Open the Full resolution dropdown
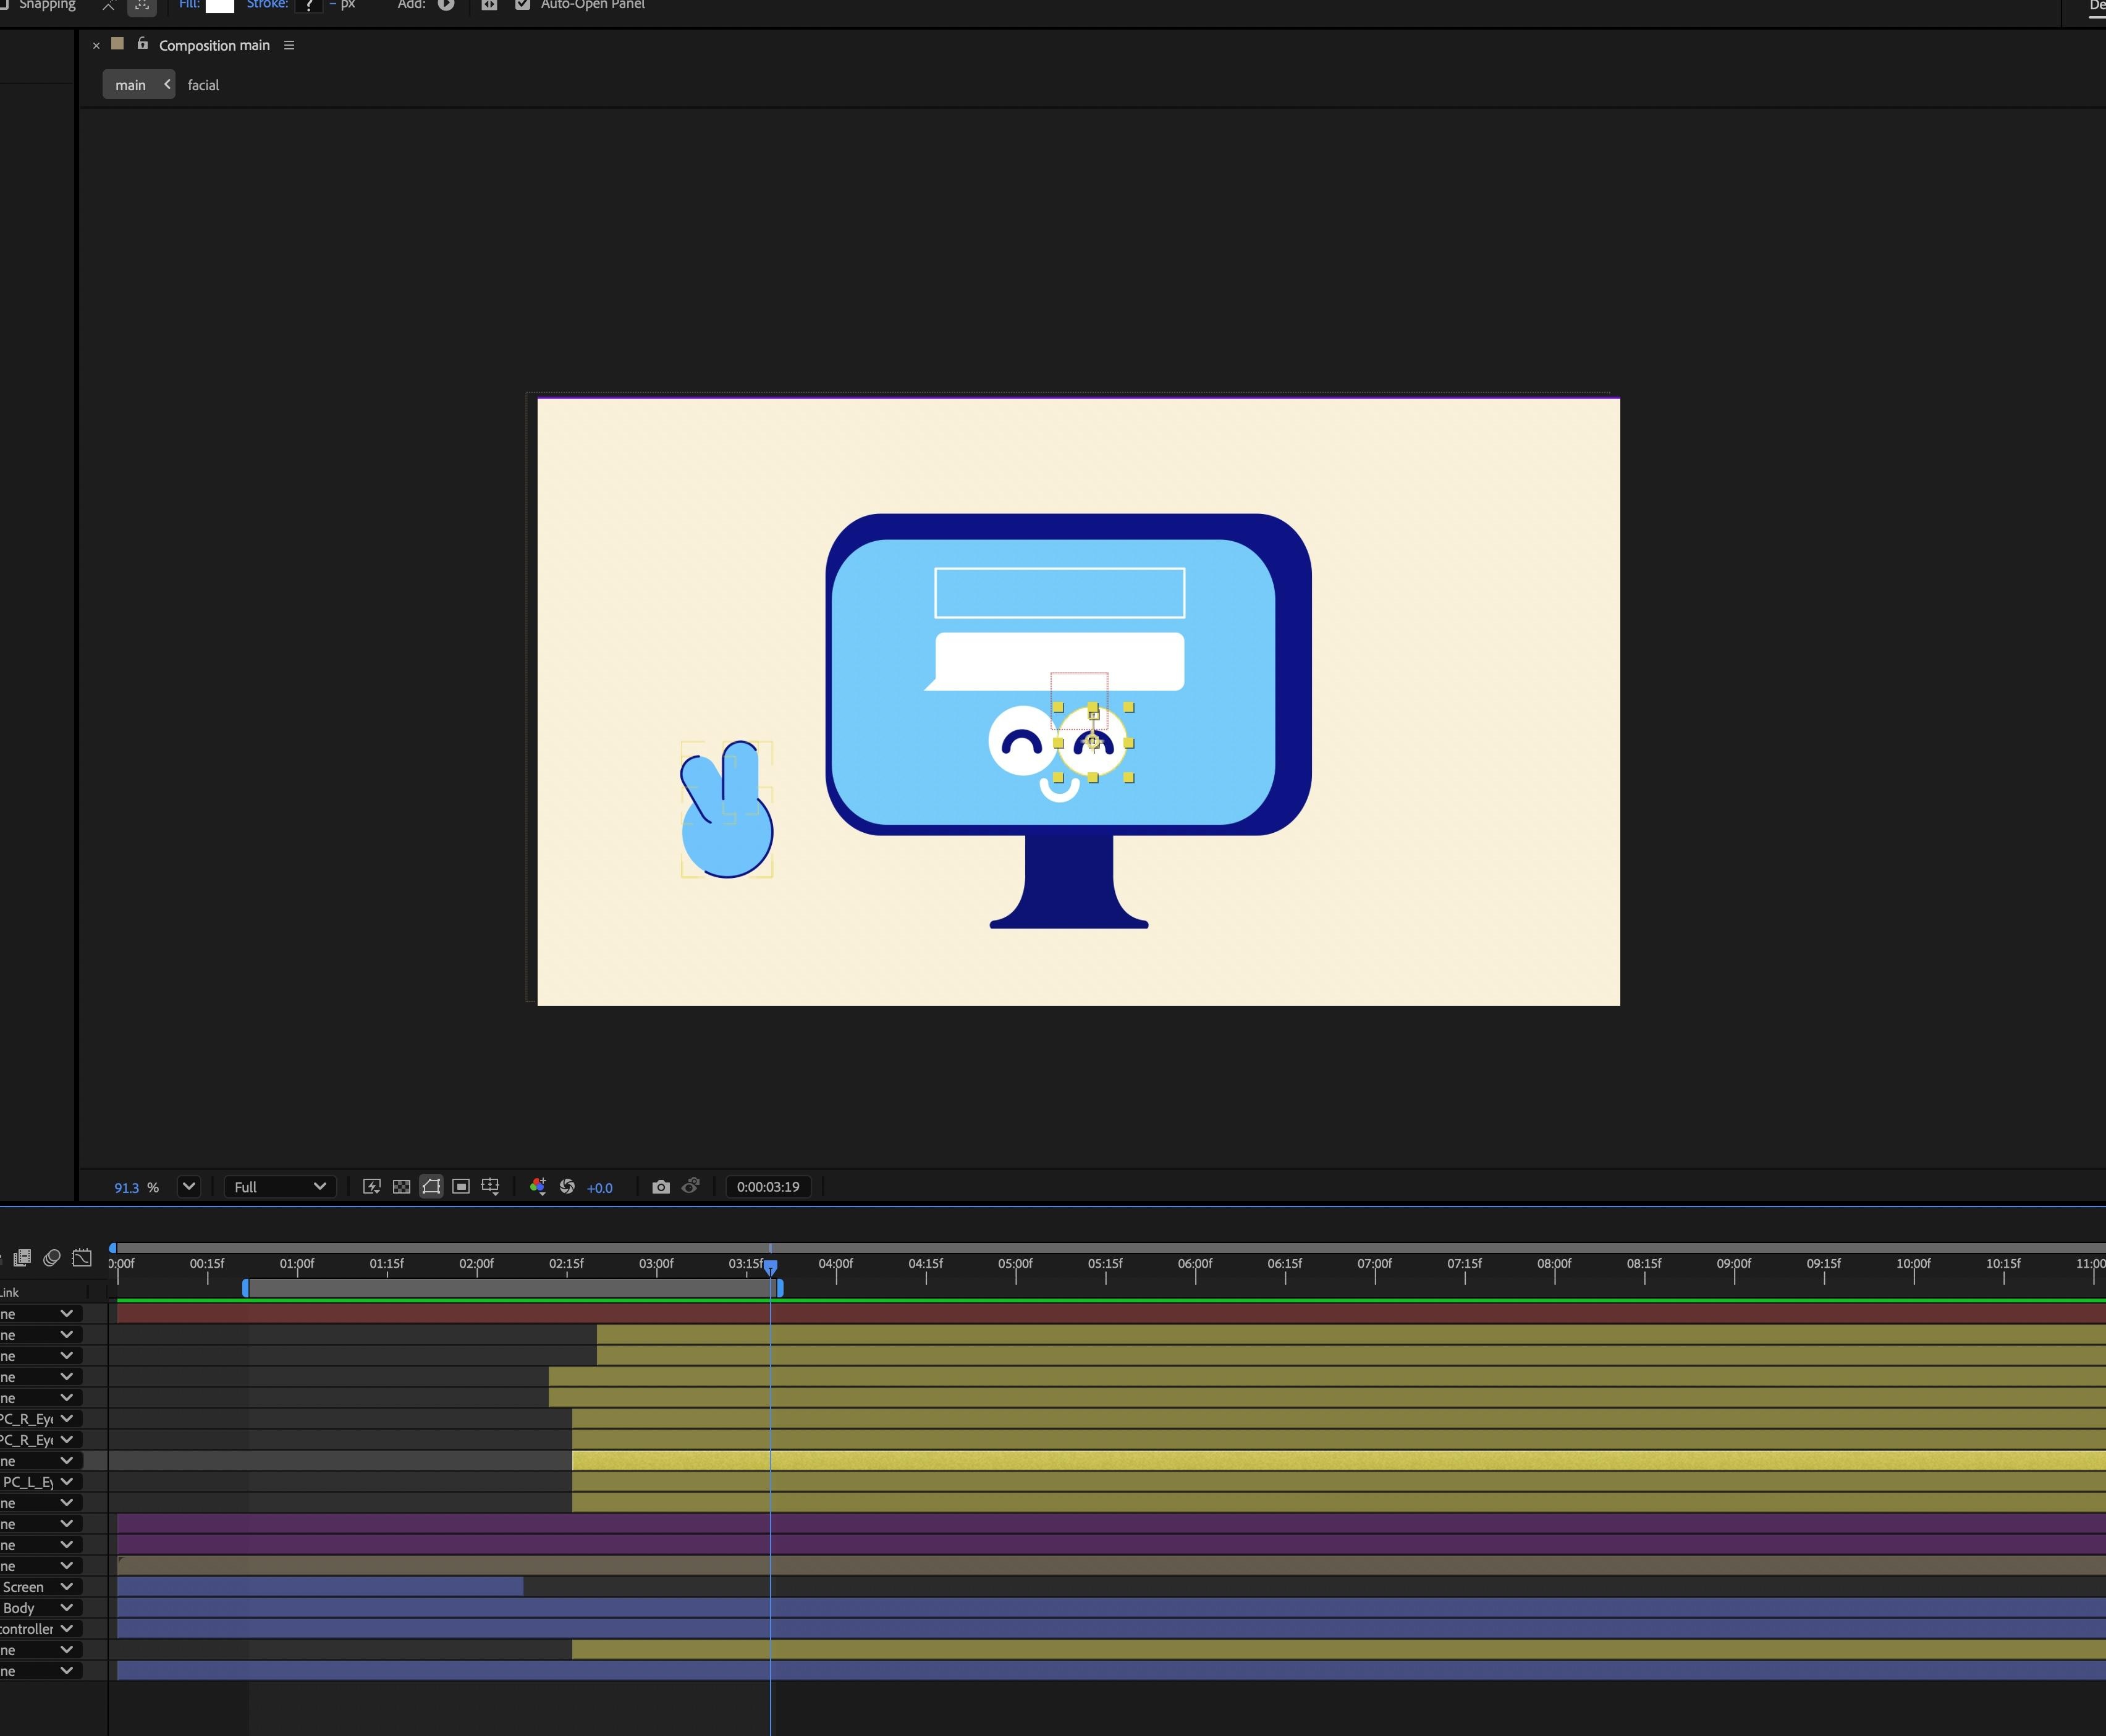 (x=279, y=1186)
